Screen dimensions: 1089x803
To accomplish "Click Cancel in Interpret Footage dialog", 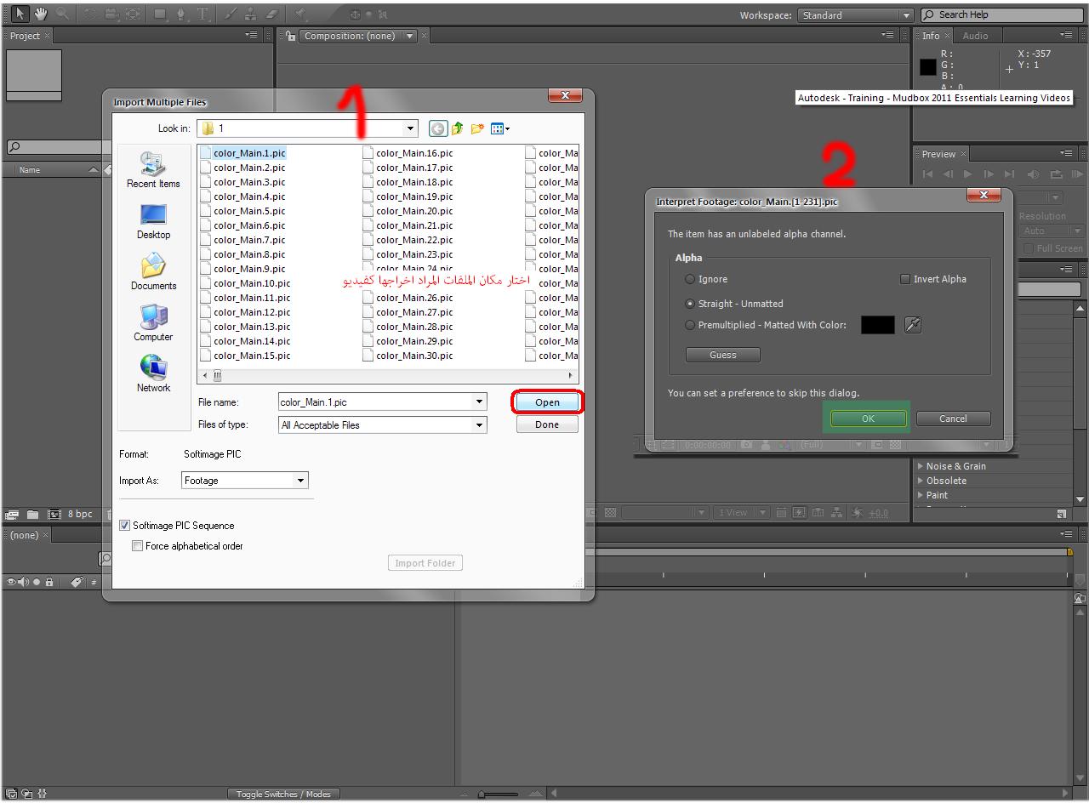I will tap(953, 419).
